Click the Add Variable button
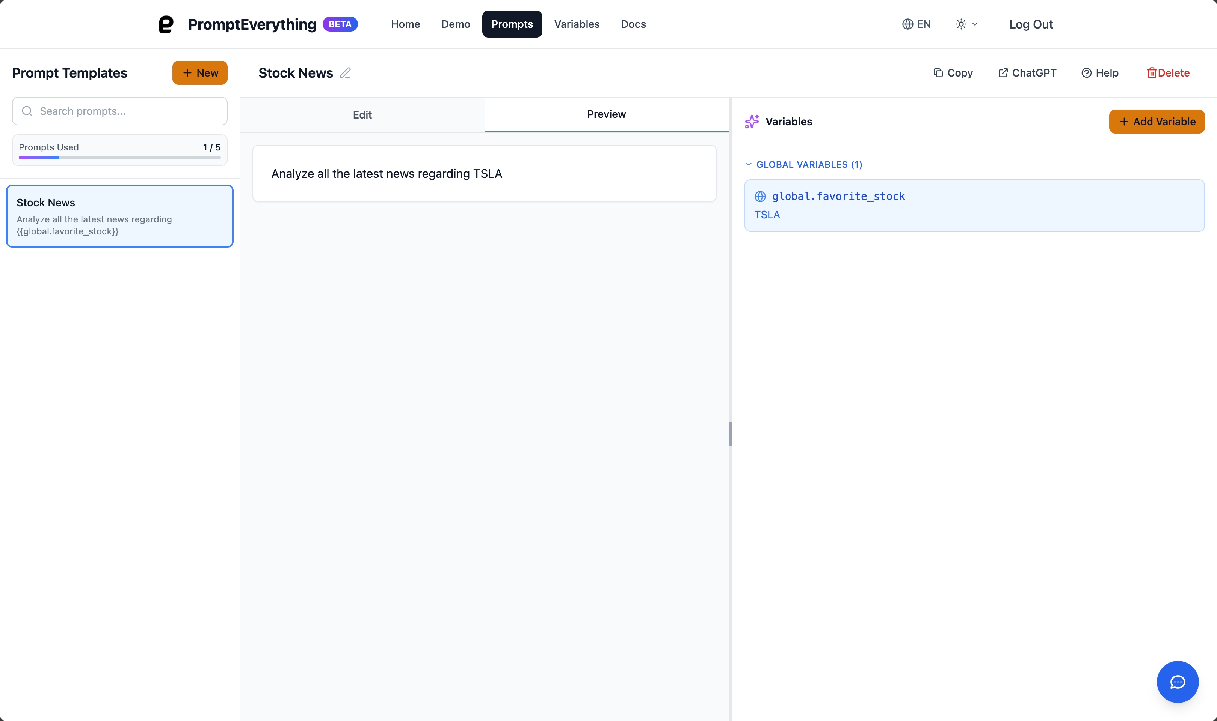This screenshot has width=1217, height=721. click(1156, 122)
